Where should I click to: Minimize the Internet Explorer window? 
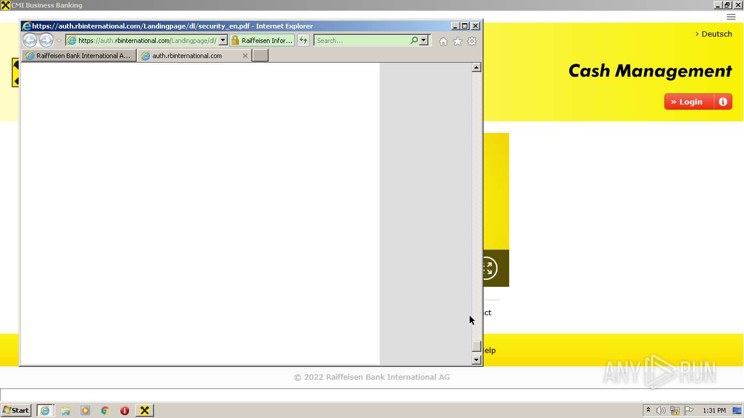coord(455,26)
